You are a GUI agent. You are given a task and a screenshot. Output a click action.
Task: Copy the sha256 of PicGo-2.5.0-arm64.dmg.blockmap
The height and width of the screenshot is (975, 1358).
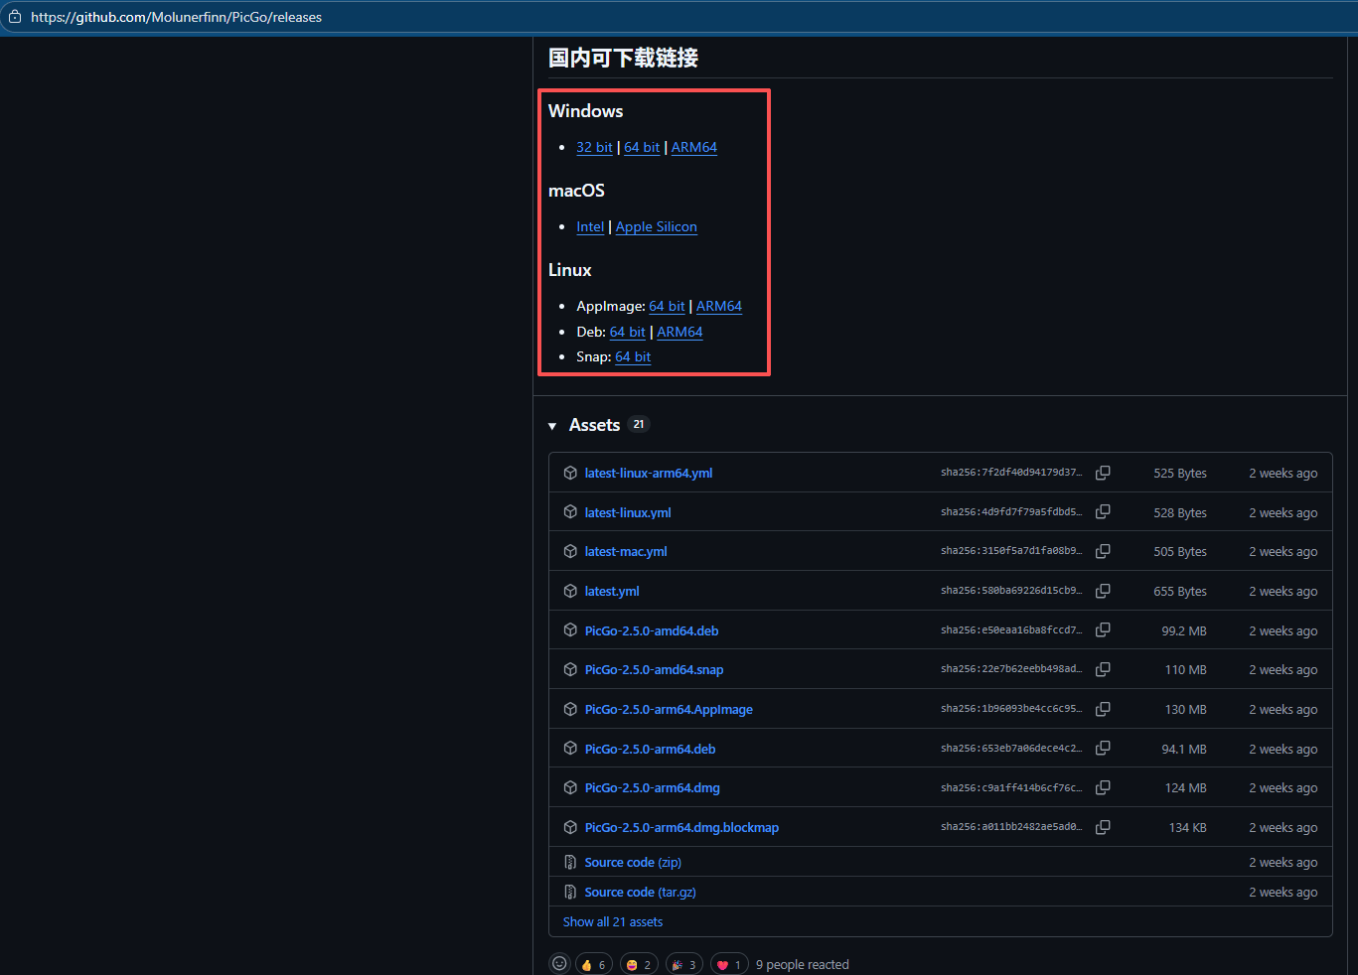1103,827
